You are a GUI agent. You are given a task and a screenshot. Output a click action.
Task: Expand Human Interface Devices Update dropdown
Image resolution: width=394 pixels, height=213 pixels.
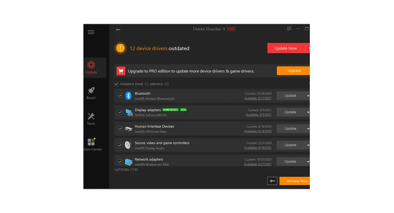pyautogui.click(x=308, y=128)
